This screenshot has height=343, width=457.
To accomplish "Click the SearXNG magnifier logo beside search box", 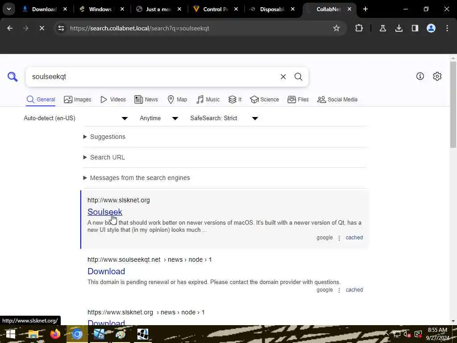I will point(12,77).
